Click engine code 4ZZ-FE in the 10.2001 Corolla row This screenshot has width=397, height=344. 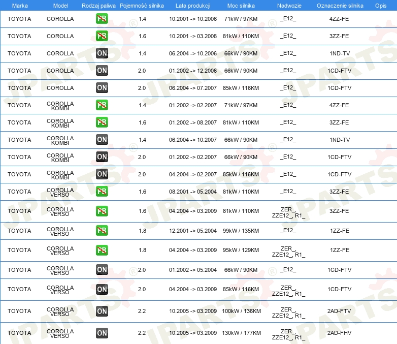339,19
